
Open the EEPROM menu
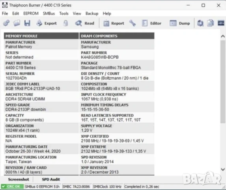[31, 13]
